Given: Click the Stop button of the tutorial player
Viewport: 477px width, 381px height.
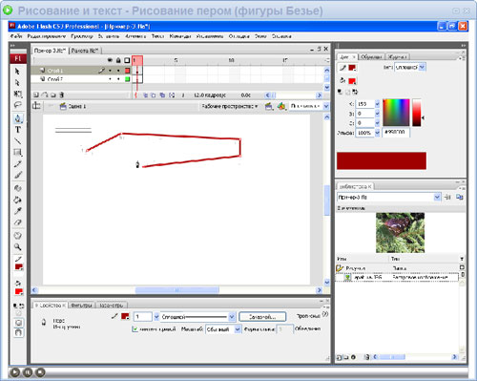Looking at the screenshot, I should click(x=40, y=371).
